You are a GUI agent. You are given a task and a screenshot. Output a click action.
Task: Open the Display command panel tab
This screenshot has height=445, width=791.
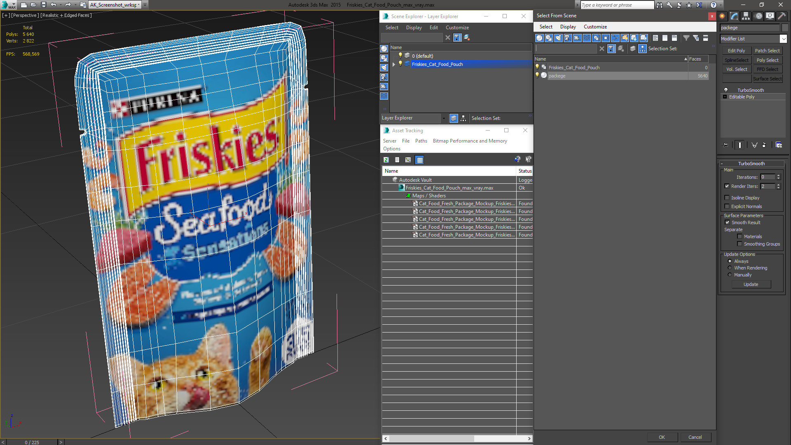[x=770, y=16]
